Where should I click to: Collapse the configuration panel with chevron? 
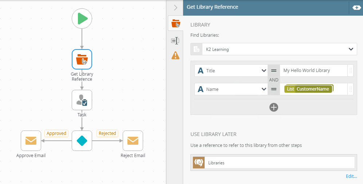(x=175, y=7)
